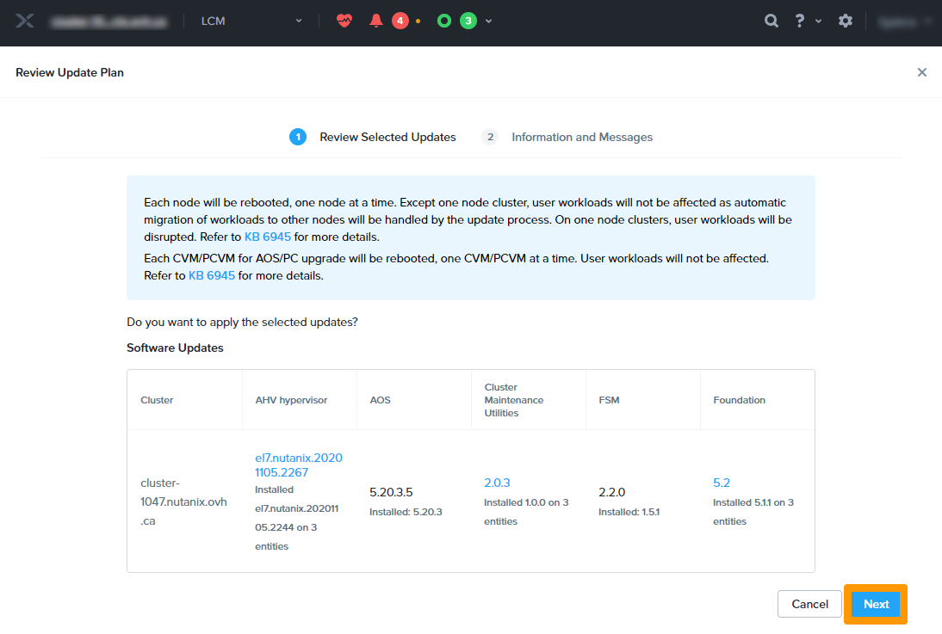The width and height of the screenshot is (942, 634).
Task: Open the alerts bell icon
Action: (376, 21)
